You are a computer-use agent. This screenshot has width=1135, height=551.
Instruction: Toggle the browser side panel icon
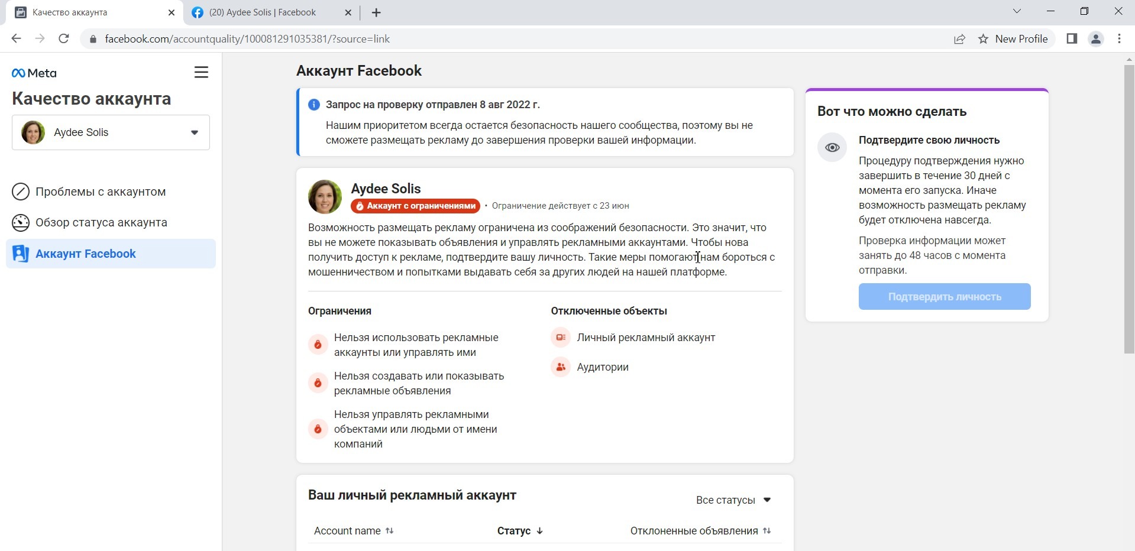click(x=1071, y=39)
